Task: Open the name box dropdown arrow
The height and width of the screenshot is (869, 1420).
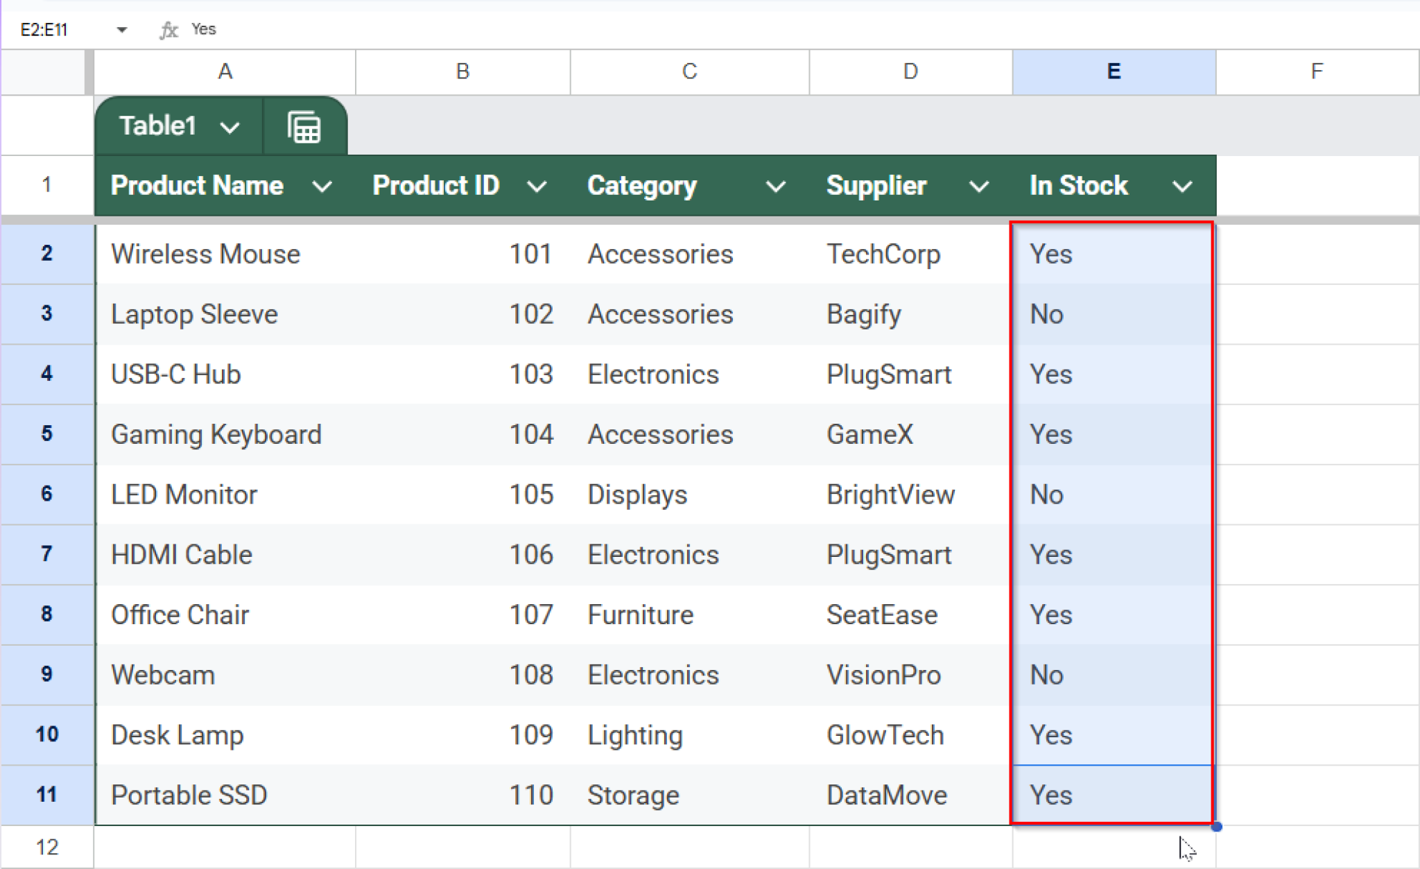Action: click(x=122, y=29)
